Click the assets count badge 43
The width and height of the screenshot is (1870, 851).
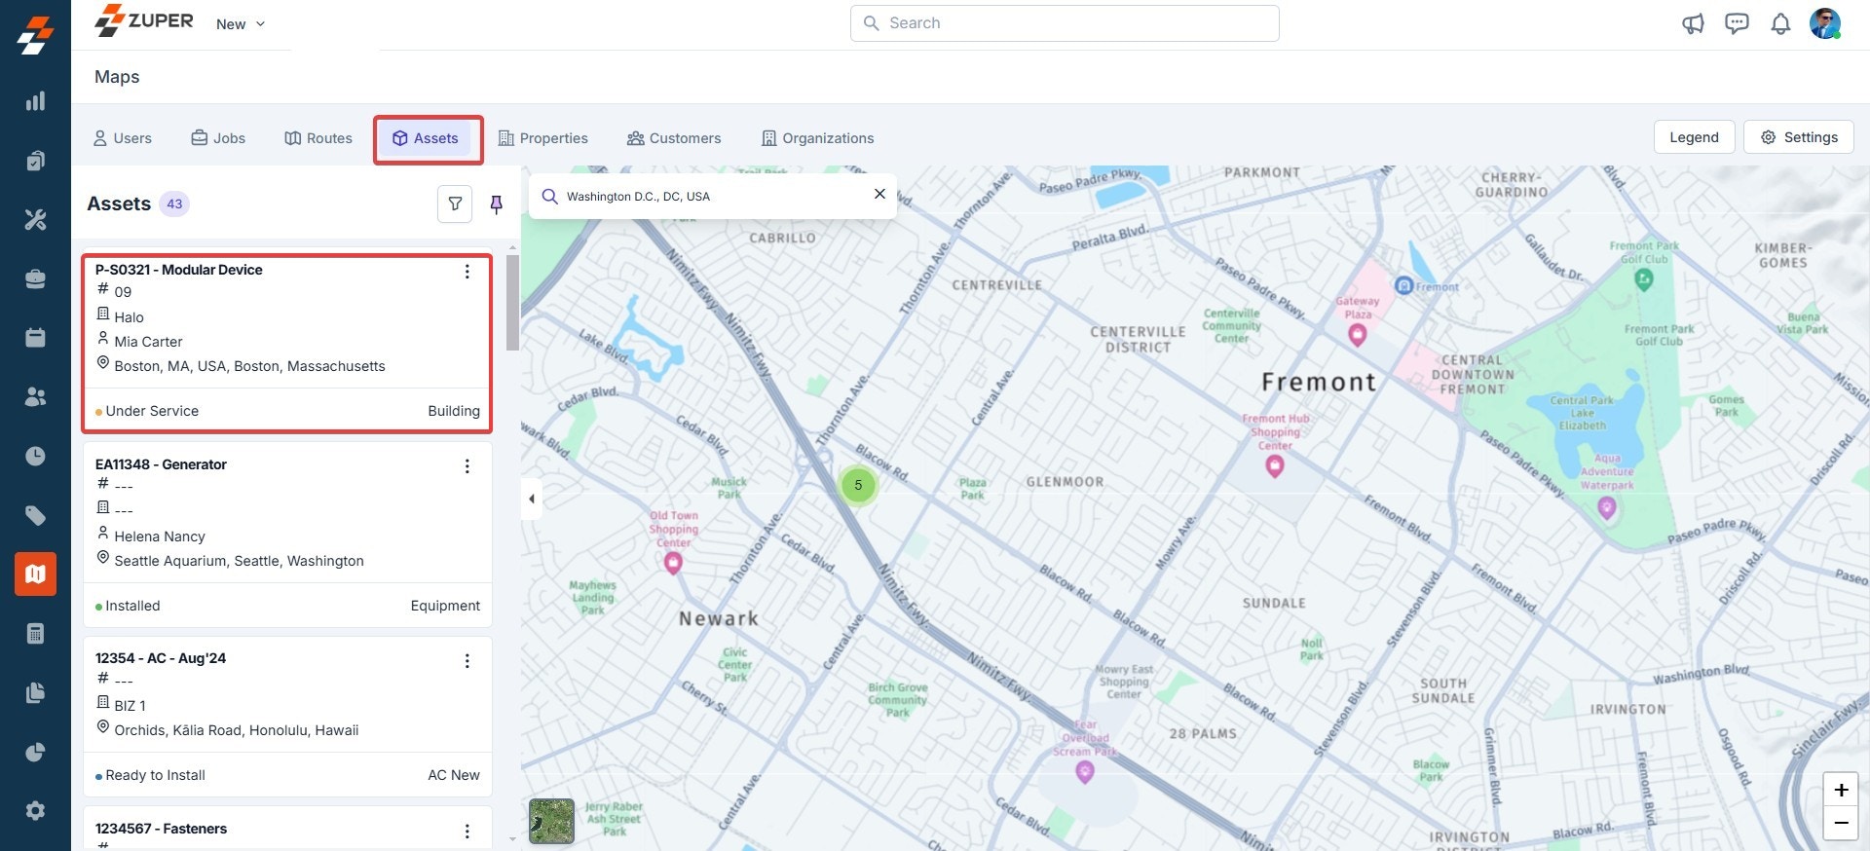174,203
